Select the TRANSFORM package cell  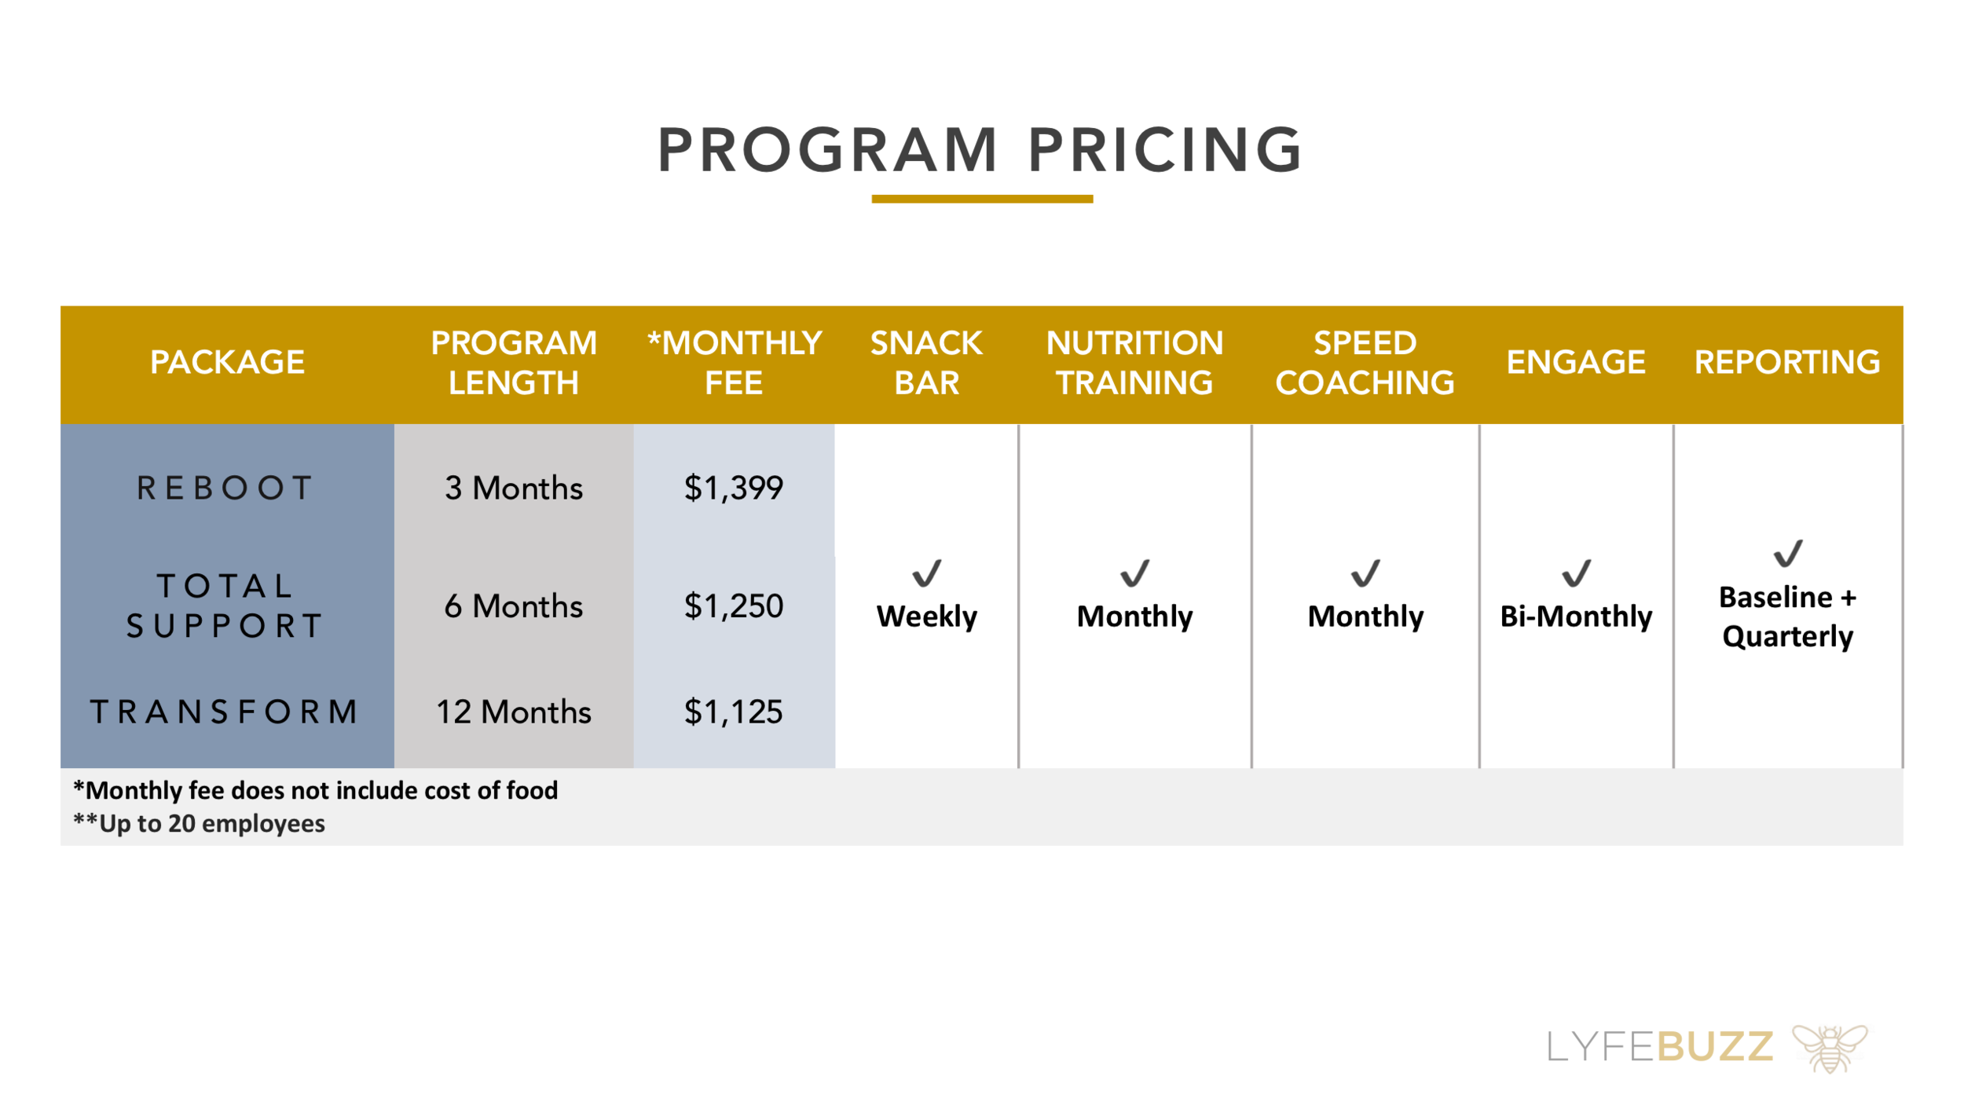click(226, 712)
